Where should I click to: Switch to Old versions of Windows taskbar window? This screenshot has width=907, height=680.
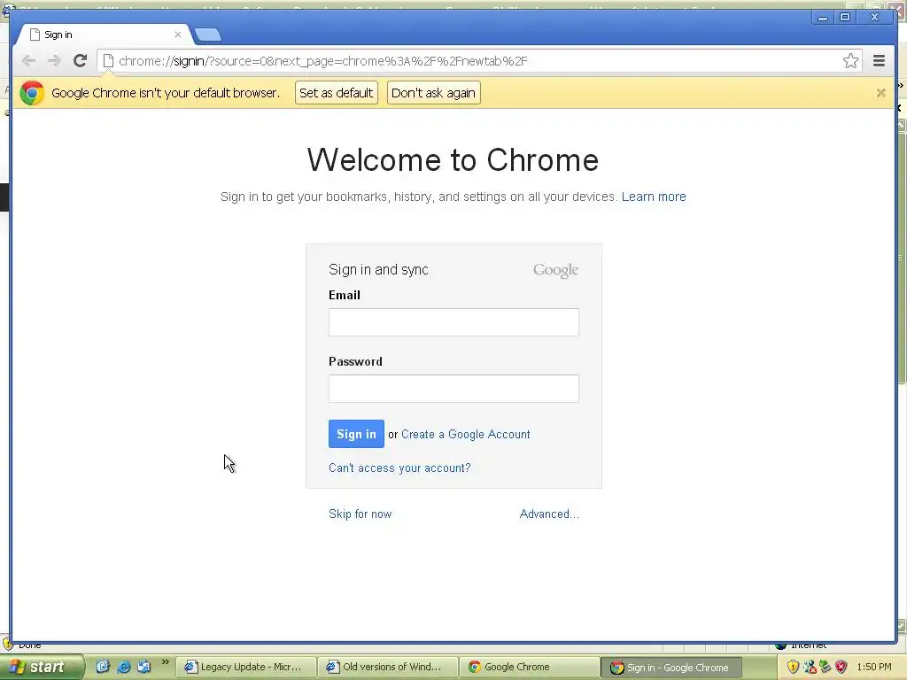click(388, 667)
